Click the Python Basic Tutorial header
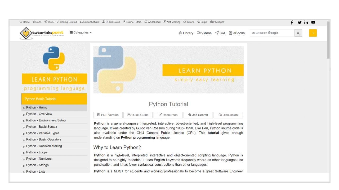The width and height of the screenshot is (339, 190). coord(54,99)
